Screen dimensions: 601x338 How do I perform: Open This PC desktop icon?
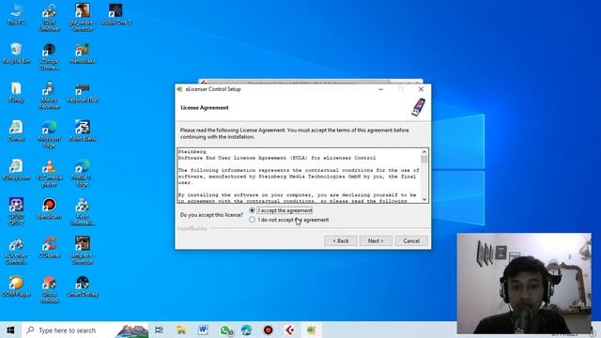(16, 15)
